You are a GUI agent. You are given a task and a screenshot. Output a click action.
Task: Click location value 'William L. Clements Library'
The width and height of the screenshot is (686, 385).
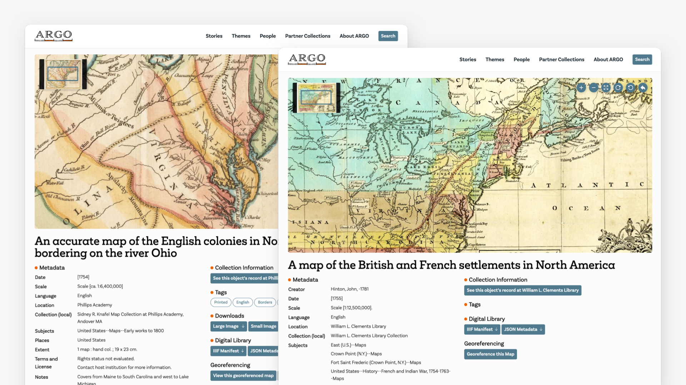click(x=358, y=326)
